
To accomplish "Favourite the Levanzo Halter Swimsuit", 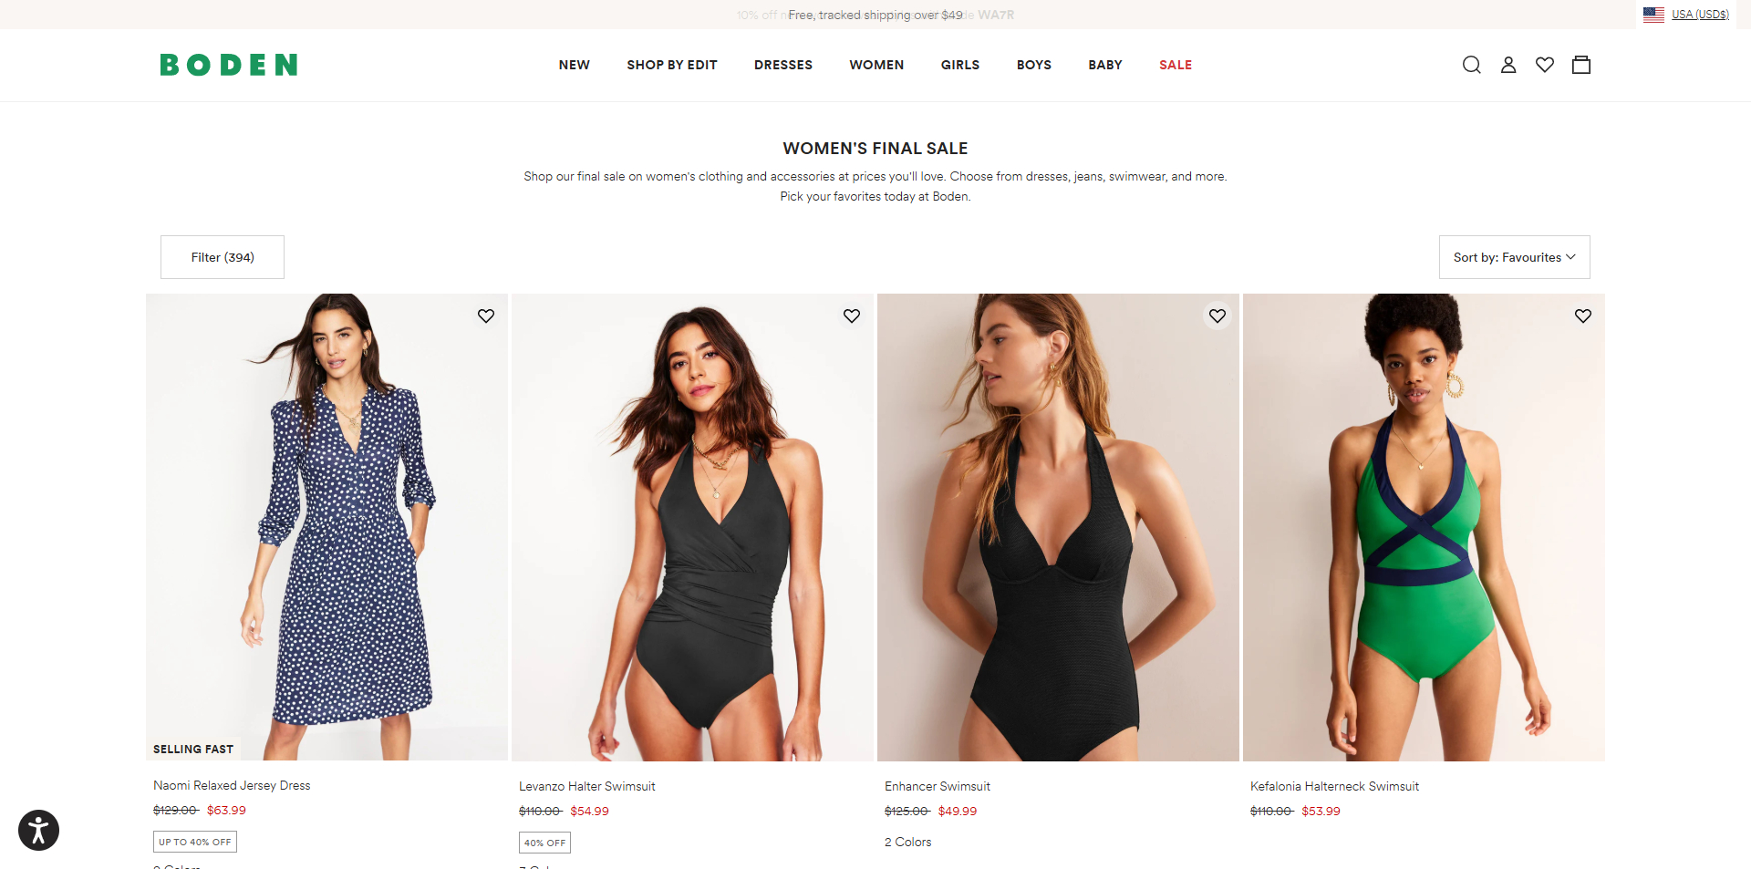I will (x=852, y=316).
